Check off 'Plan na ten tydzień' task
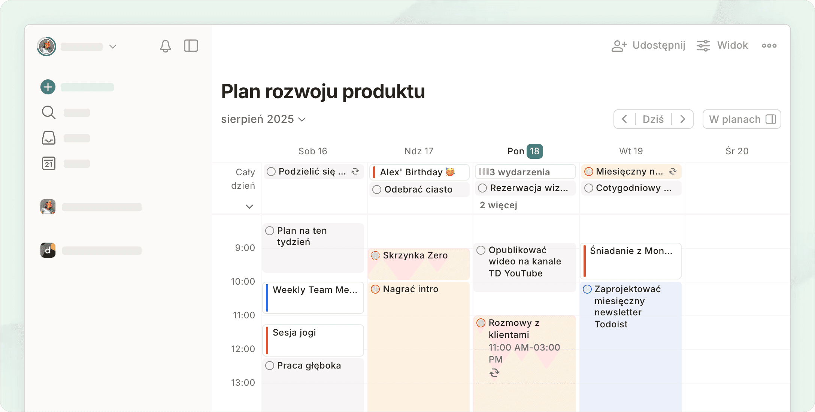The width and height of the screenshot is (815, 412). 270,231
